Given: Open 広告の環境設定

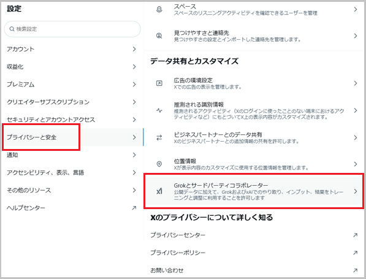Looking at the screenshot, I should click(254, 83).
